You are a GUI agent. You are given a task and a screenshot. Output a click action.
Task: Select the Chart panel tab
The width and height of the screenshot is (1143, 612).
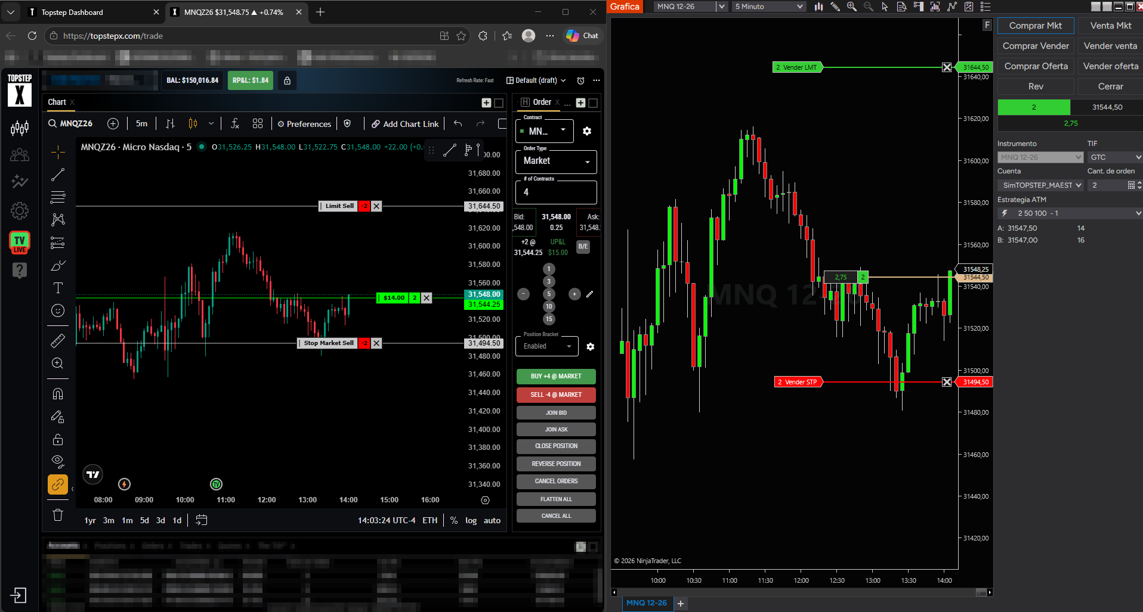(x=57, y=102)
